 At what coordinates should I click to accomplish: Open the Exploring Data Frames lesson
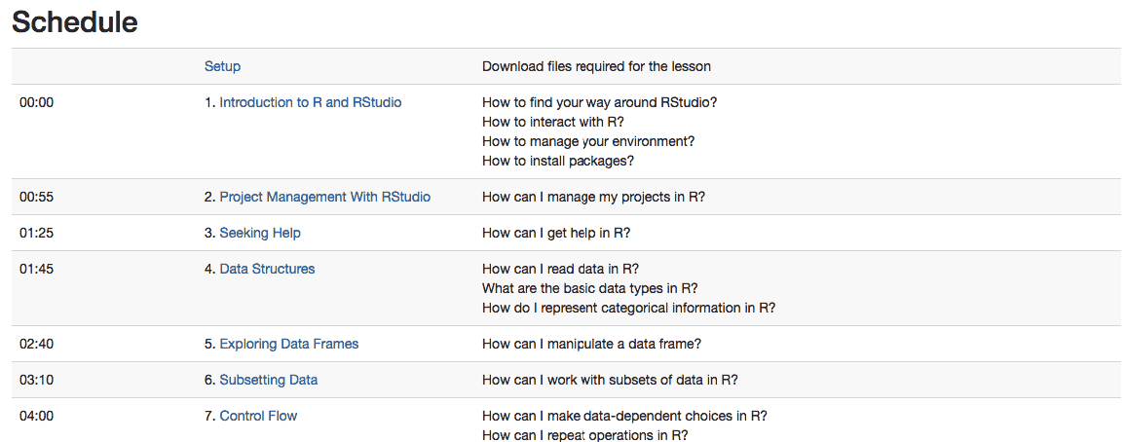288,345
